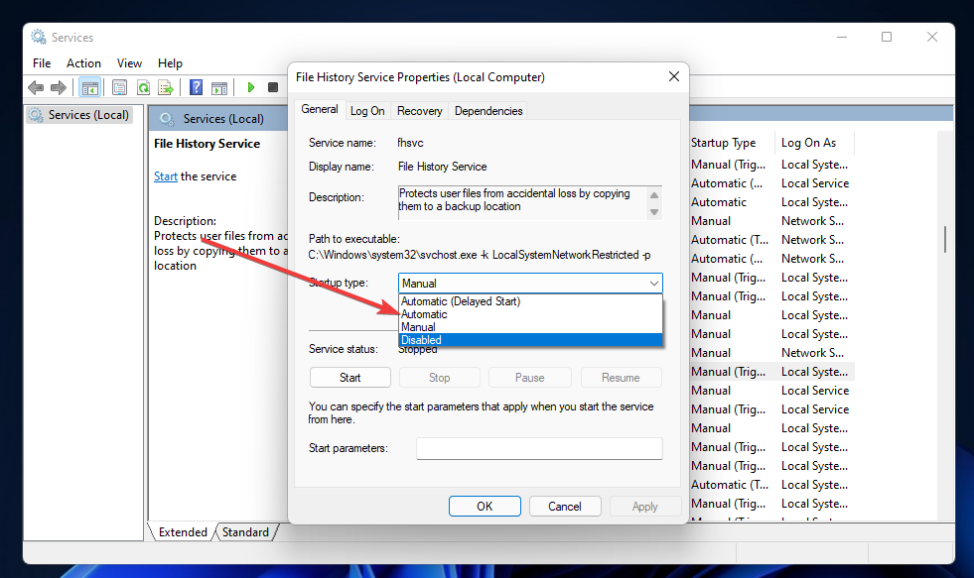Viewport: 974px width, 578px height.
Task: Open the Help toolbar icon
Action: point(196,87)
